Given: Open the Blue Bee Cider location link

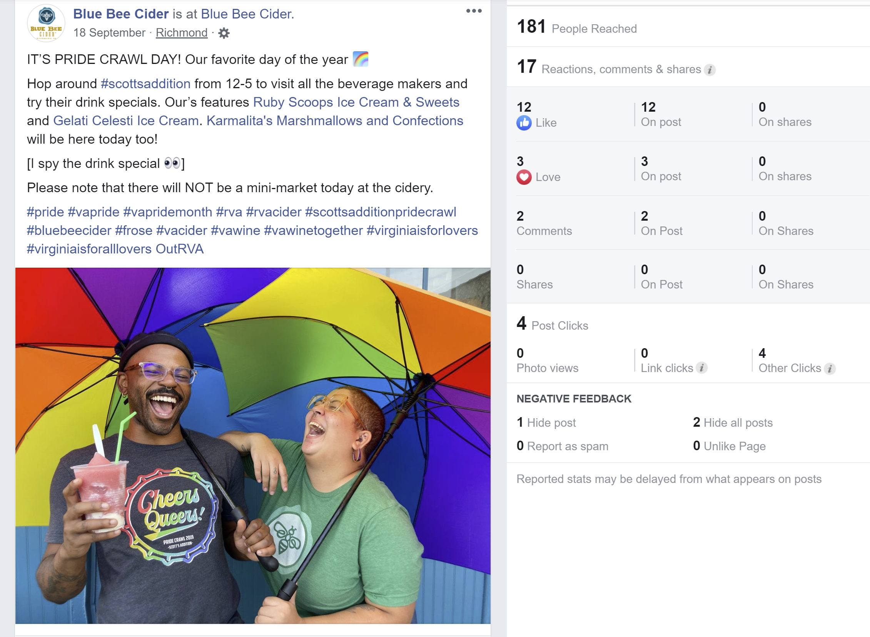Looking at the screenshot, I should pos(247,14).
